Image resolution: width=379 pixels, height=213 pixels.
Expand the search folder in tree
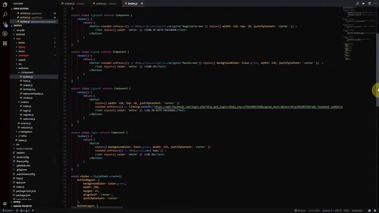tap(22, 60)
